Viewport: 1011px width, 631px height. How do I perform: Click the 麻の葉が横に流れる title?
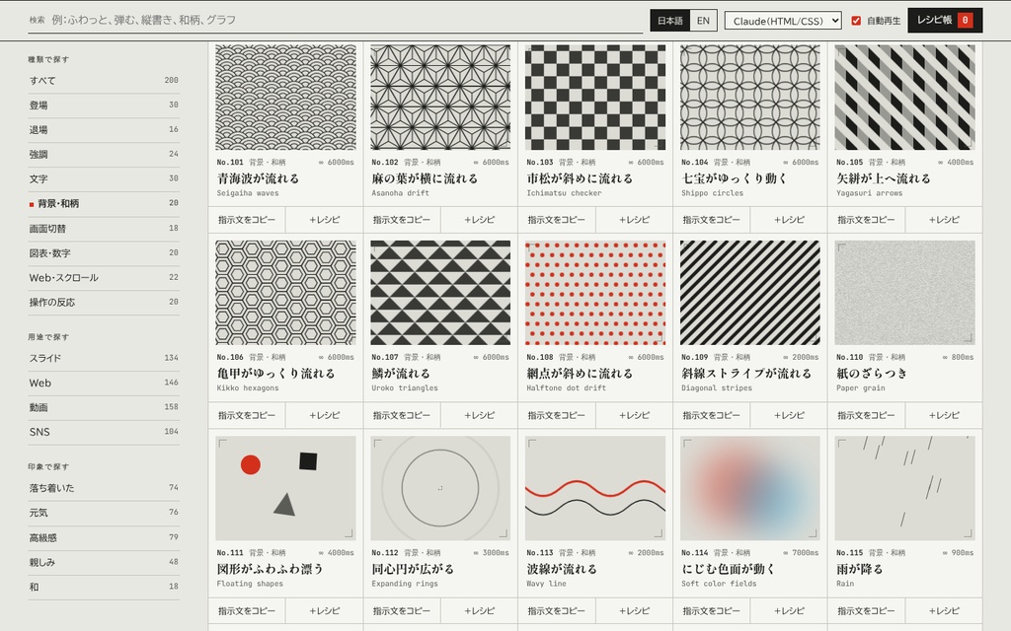(425, 178)
